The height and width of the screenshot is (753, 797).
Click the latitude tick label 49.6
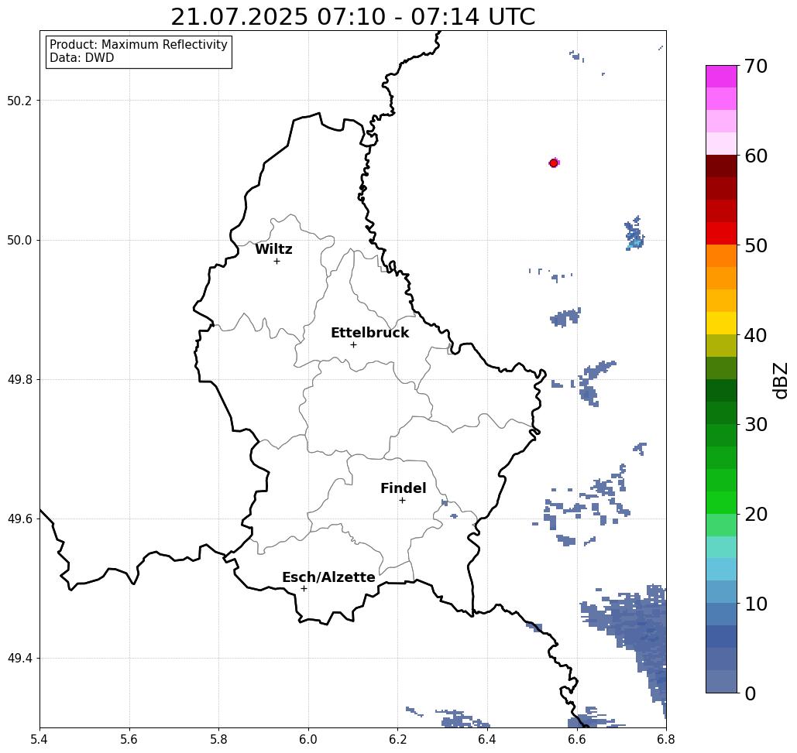[x=19, y=519]
